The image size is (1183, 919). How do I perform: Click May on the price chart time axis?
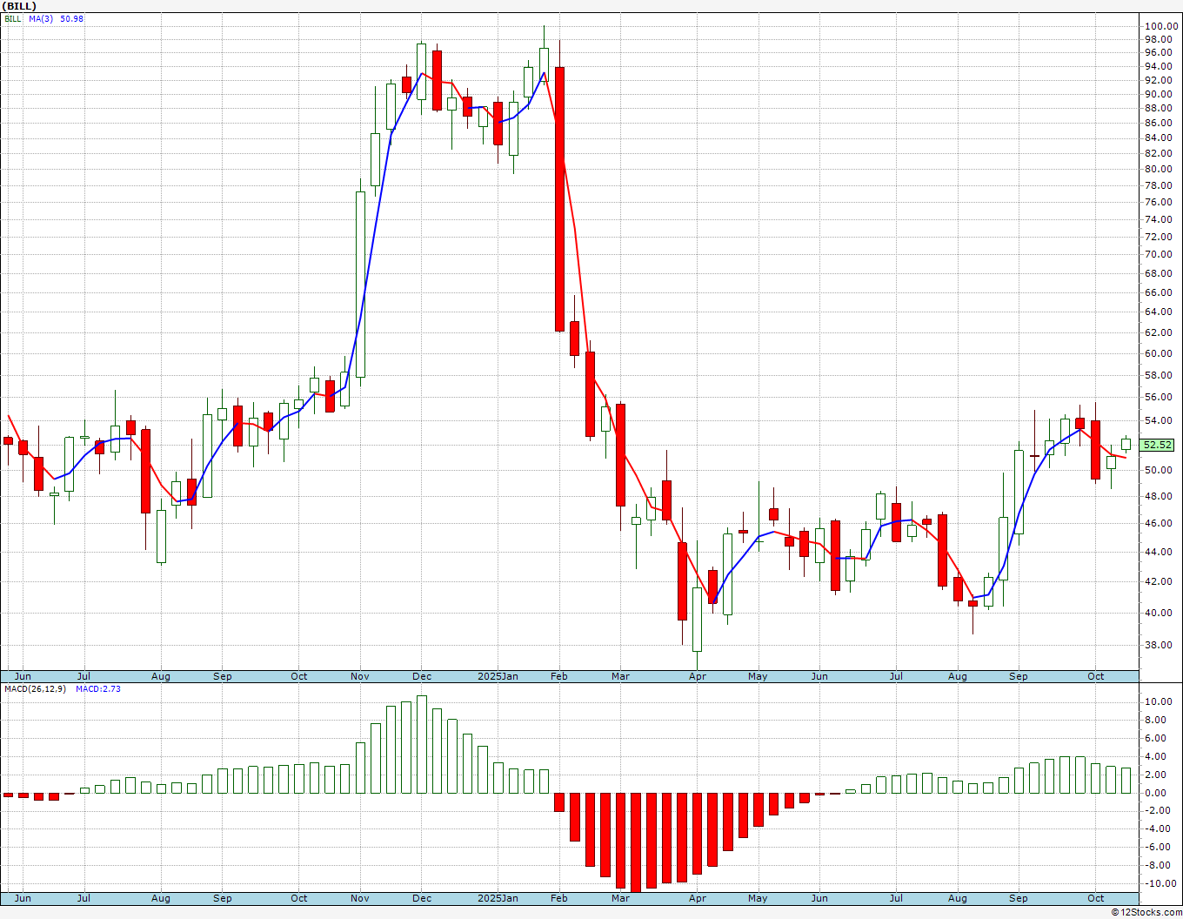[x=758, y=676]
